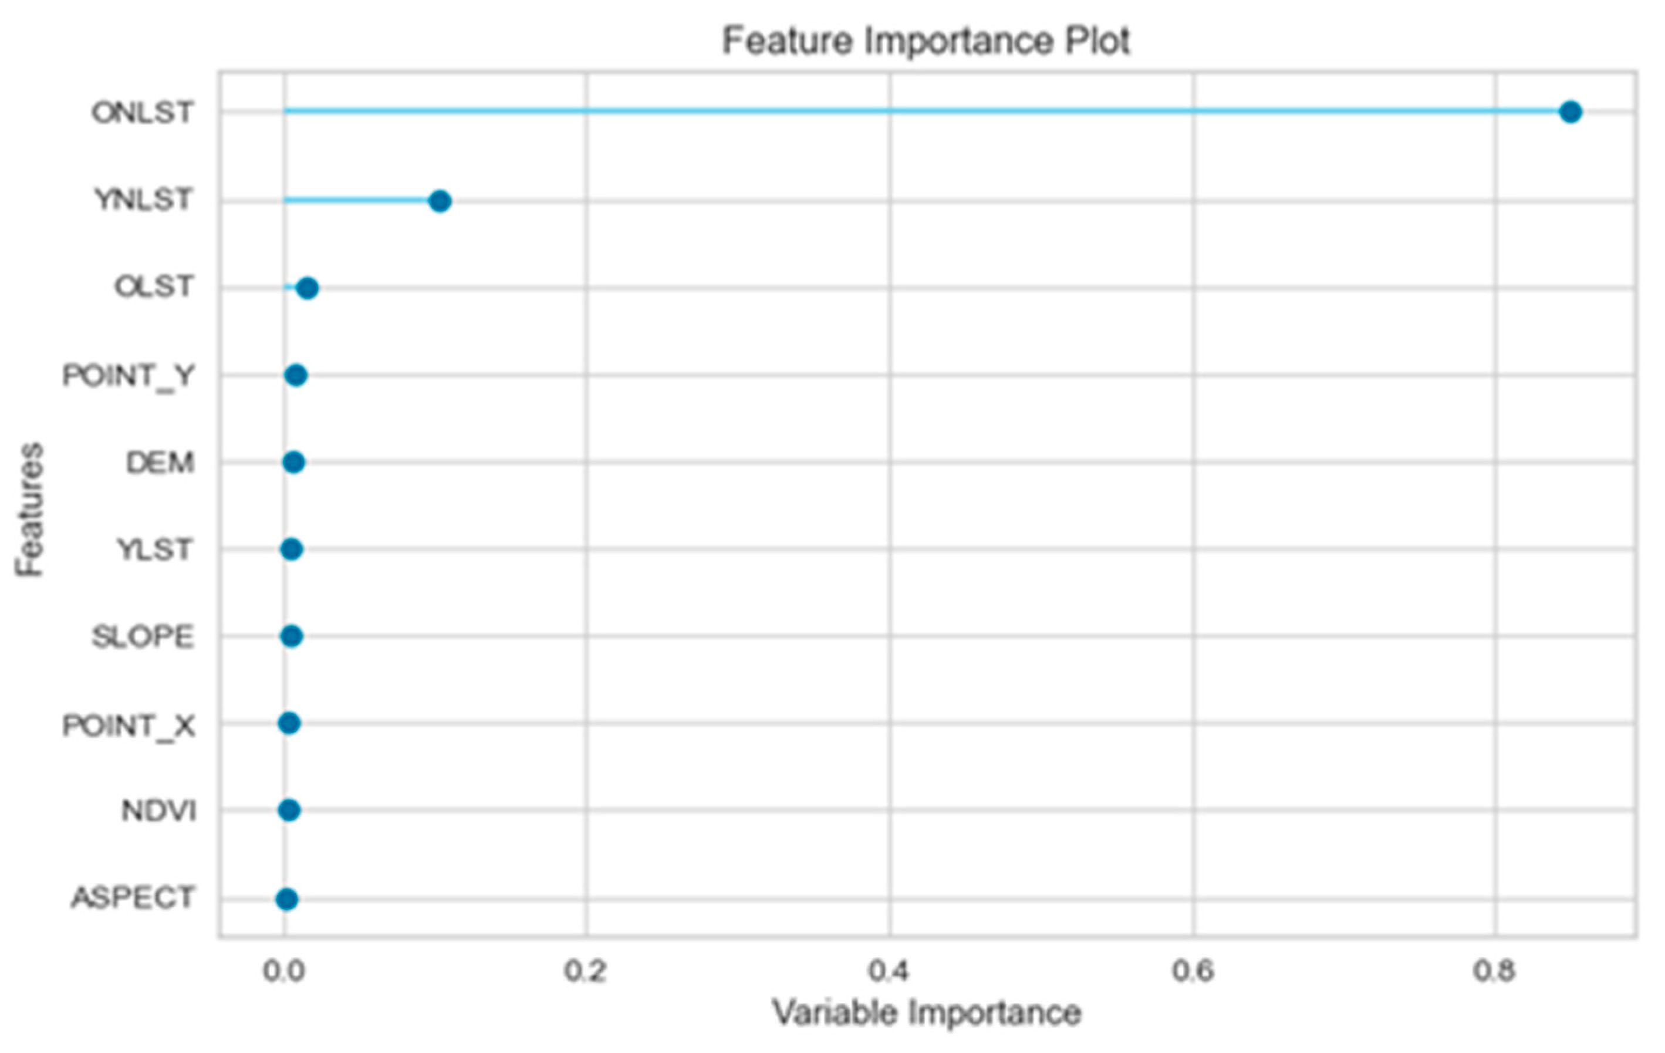Click the POINT_Y data point dot
The image size is (1665, 1053).
[296, 376]
